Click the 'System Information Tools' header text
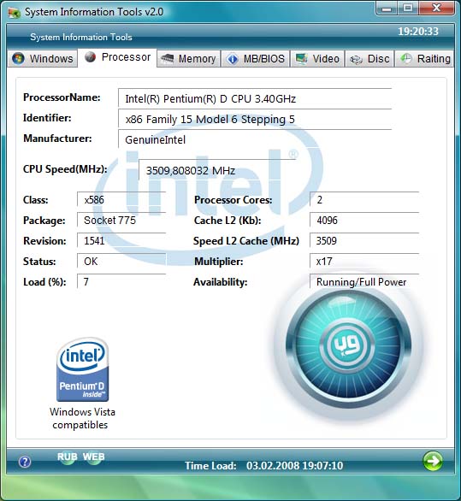The width and height of the screenshot is (461, 501). 81,37
